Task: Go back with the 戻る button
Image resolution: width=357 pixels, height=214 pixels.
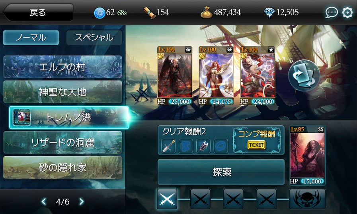Action: coord(38,12)
